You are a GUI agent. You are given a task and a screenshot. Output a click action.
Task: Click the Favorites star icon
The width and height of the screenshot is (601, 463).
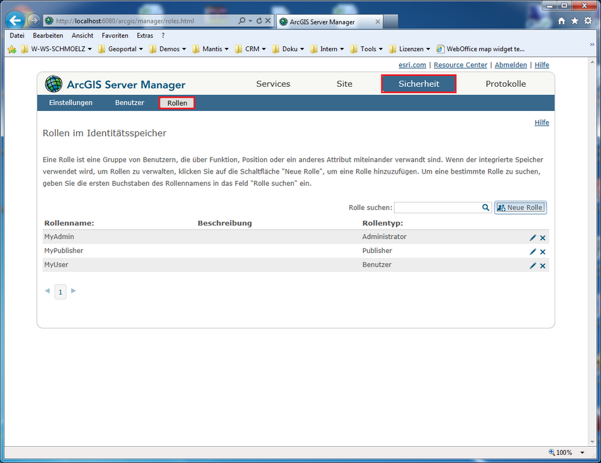[573, 21]
